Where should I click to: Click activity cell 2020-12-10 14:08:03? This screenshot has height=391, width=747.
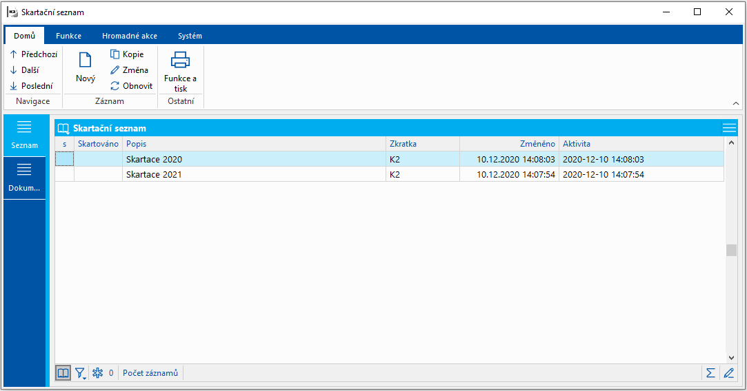(641, 159)
